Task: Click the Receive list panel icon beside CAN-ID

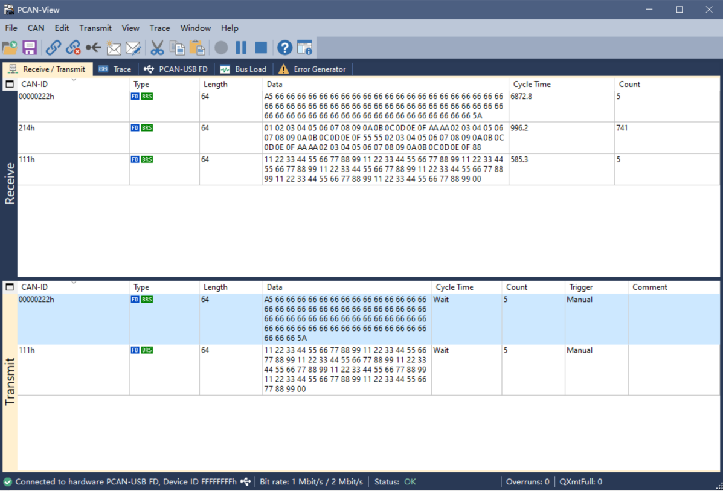Action: click(10, 85)
